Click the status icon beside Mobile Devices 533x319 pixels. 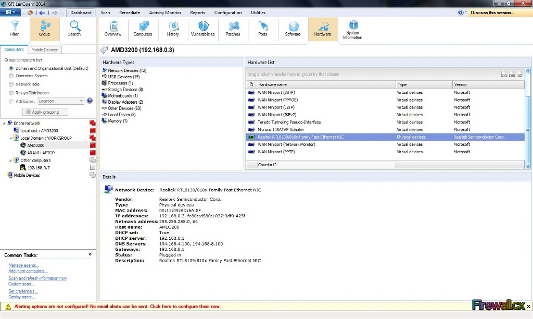point(93,175)
